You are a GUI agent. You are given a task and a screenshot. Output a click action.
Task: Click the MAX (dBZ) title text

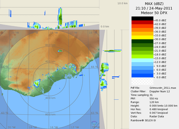[x=154, y=4]
